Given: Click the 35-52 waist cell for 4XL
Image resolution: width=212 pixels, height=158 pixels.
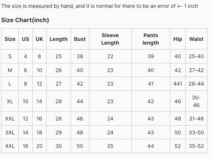Looking at the screenshot, I should point(196,146).
